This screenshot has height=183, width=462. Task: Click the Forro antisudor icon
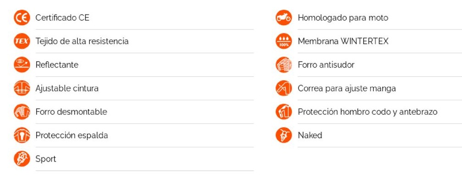pos(284,65)
